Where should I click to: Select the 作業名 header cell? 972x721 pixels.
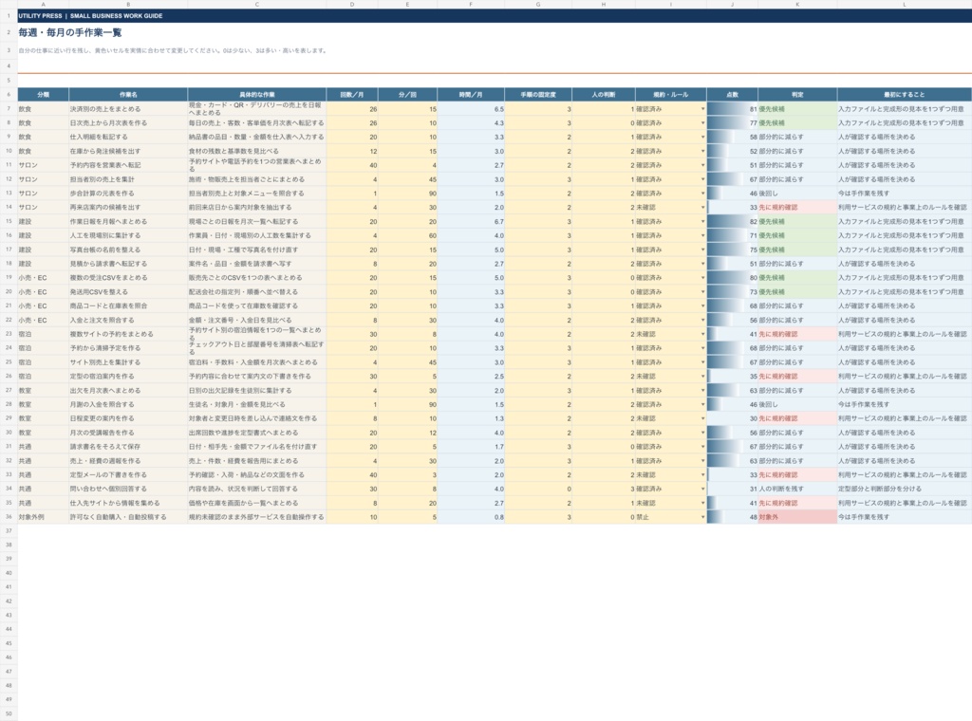click(128, 95)
